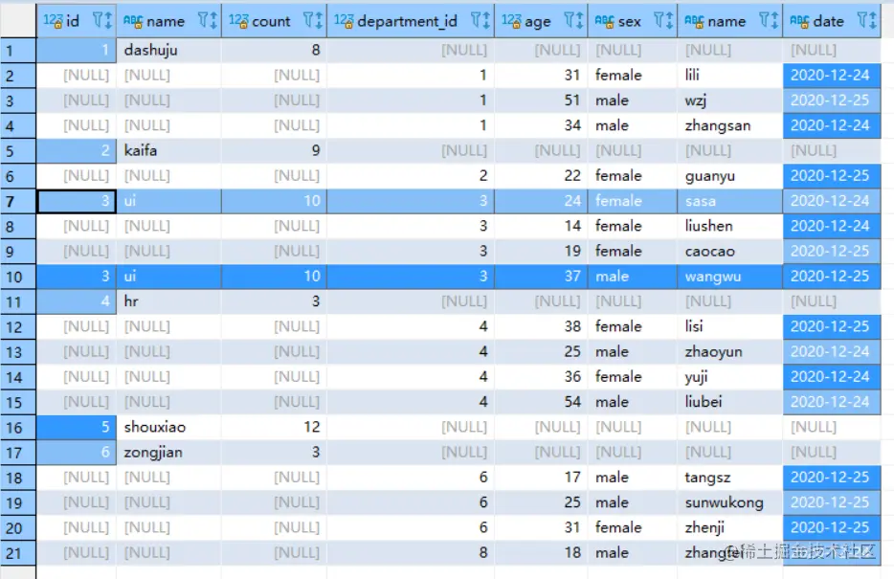Viewport: 894px width, 579px height.
Task: Click the 'sunwukong' name cell
Action: (x=730, y=502)
